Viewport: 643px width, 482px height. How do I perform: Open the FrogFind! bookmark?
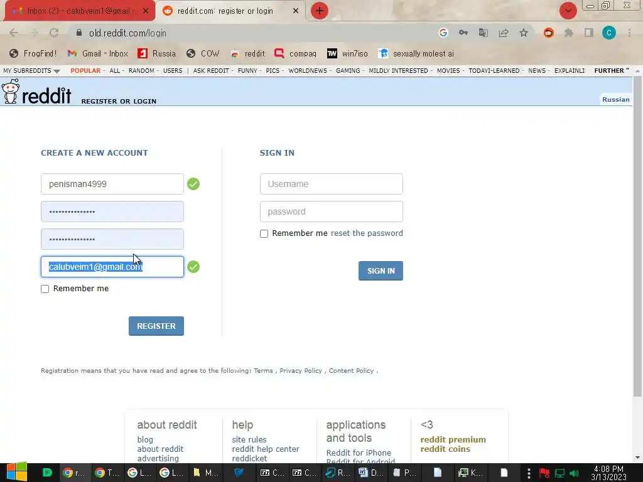pos(33,53)
